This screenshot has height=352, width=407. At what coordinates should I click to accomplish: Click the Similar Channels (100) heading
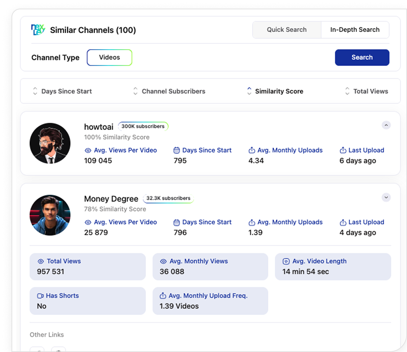tap(93, 30)
